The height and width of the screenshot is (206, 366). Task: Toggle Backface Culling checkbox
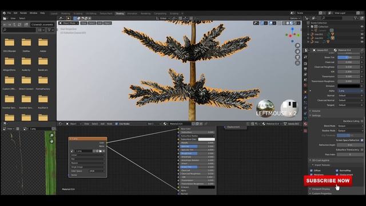coord(362,121)
